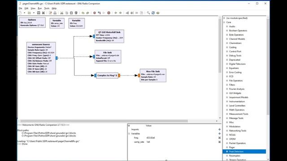Viewport: 287px width, 161px height.
Task: Add a new import in variable editor
Action: click(219, 129)
